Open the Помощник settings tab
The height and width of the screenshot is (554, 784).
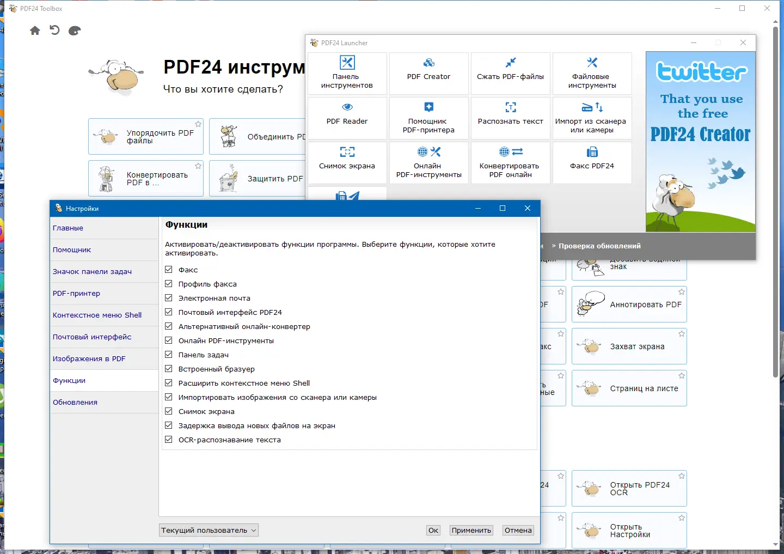(104, 250)
